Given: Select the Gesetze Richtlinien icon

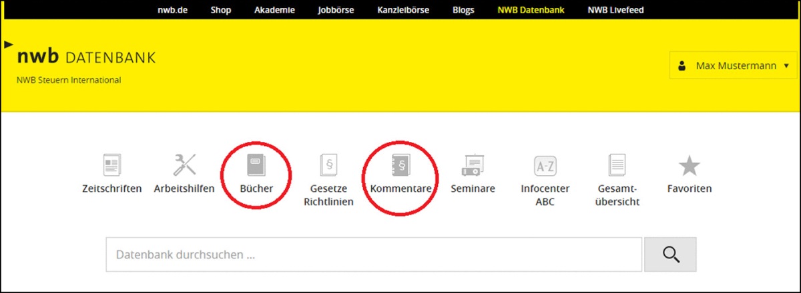Looking at the screenshot, I should click(328, 165).
